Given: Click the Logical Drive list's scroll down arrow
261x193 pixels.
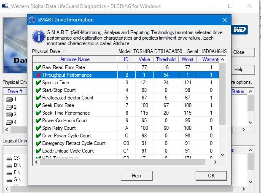Looking at the screenshot, I should click(x=251, y=182).
